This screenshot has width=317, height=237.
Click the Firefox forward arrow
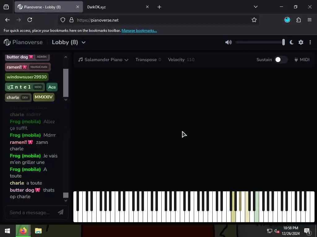pyautogui.click(x=19, y=20)
